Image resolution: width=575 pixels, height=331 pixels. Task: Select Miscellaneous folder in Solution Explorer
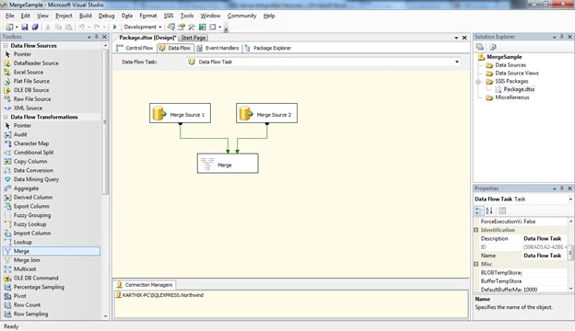point(512,97)
